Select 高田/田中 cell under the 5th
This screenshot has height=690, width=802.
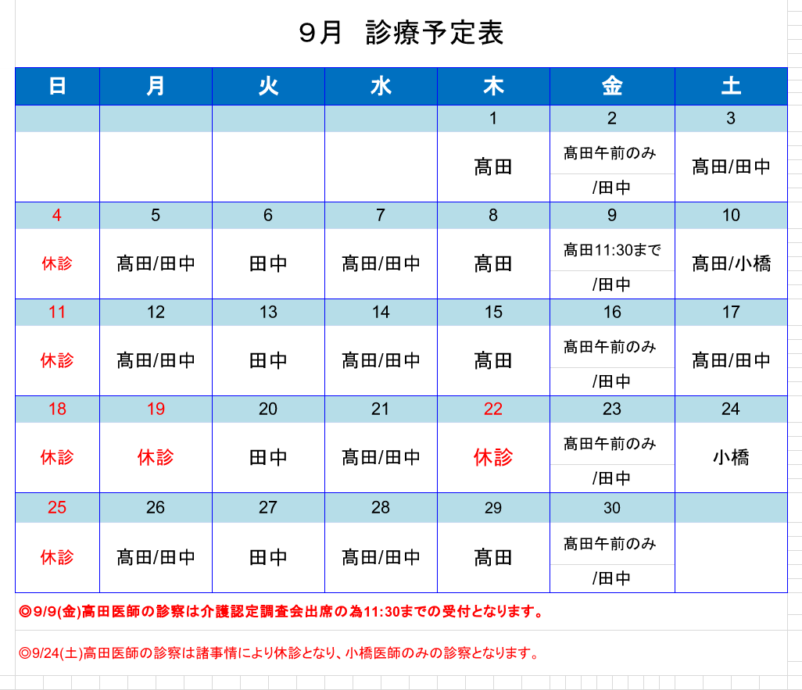point(156,264)
